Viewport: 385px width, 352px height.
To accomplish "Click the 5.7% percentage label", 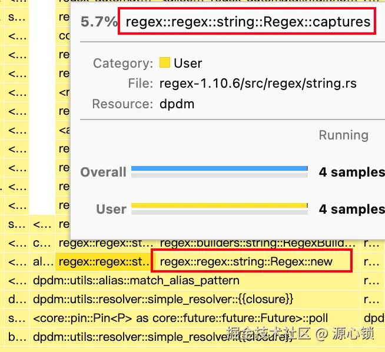I will [x=97, y=22].
